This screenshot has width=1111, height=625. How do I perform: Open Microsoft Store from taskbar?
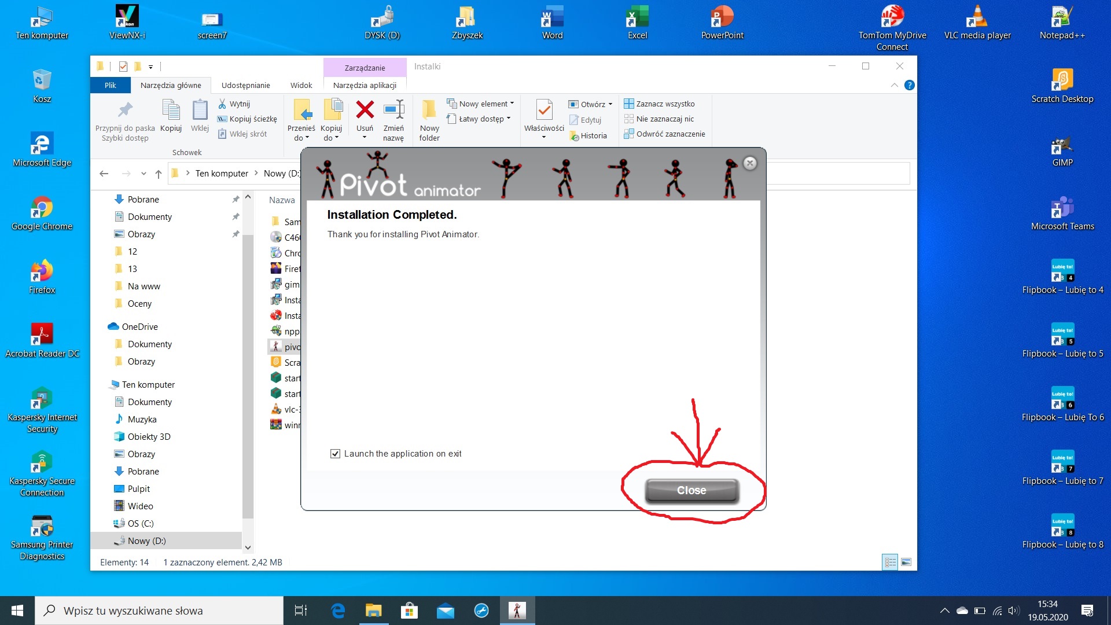click(409, 611)
